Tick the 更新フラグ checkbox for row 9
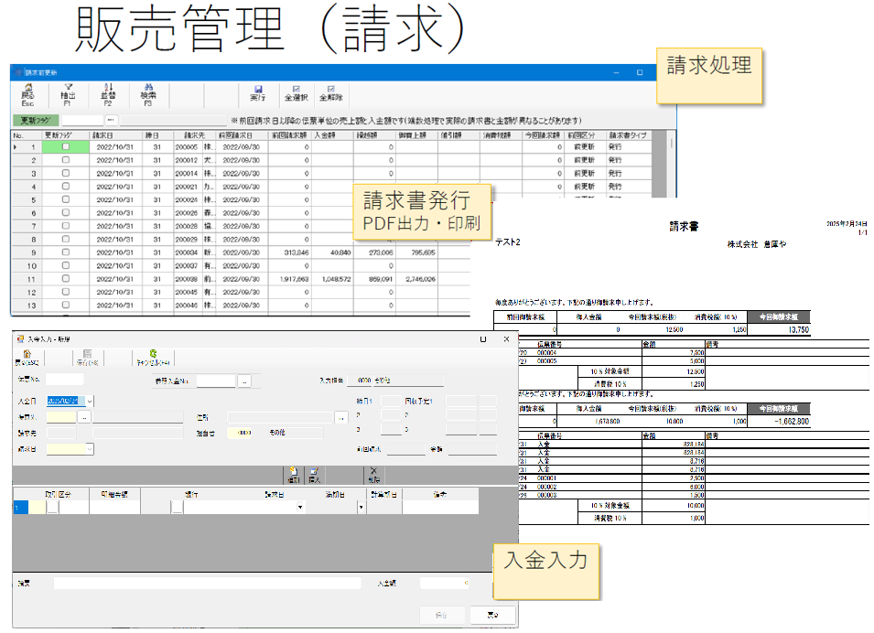This screenshot has width=874, height=633. point(65,252)
